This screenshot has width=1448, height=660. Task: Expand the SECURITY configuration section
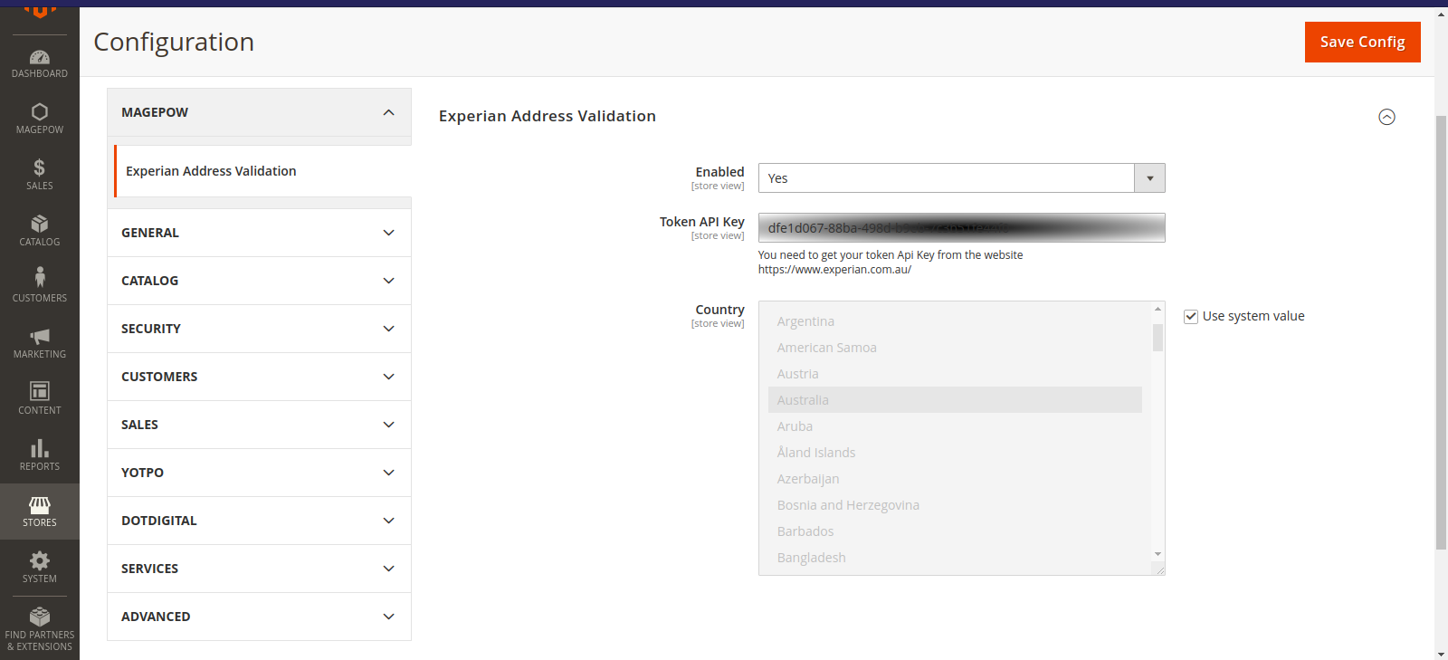(x=259, y=329)
